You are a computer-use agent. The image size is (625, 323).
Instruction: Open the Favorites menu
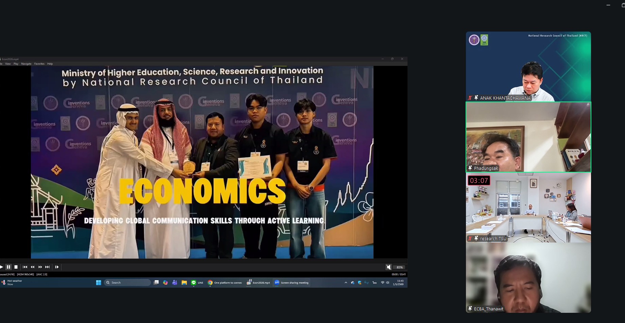39,64
